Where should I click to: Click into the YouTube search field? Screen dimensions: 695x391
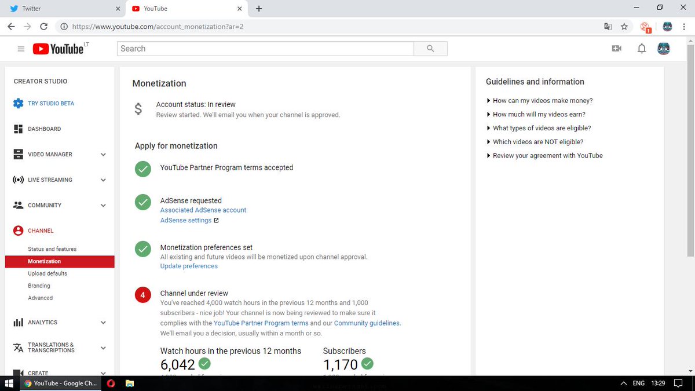click(x=265, y=49)
